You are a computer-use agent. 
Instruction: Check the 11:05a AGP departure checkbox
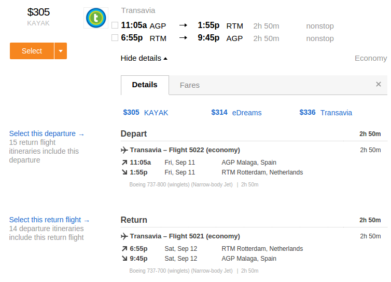115,25
